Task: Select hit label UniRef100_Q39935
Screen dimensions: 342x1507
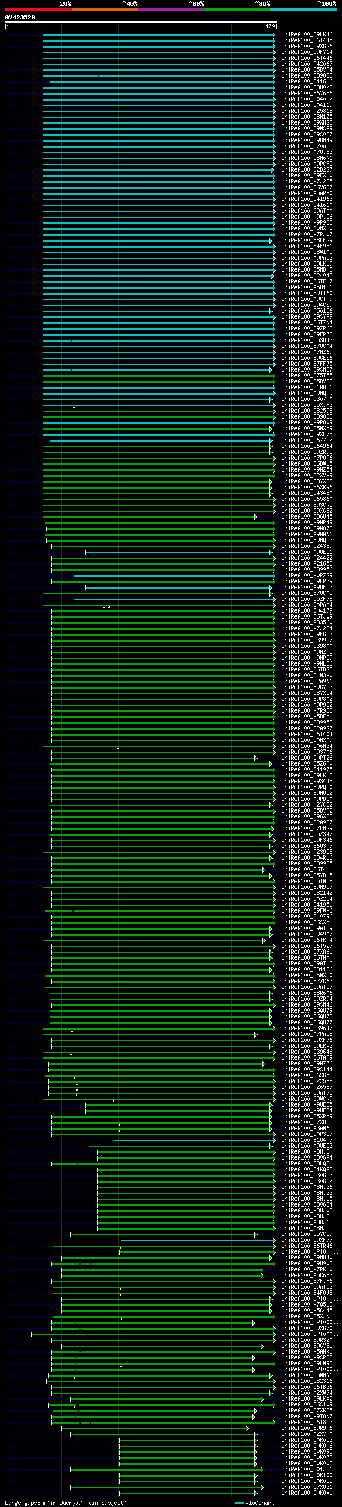Action: [307, 863]
